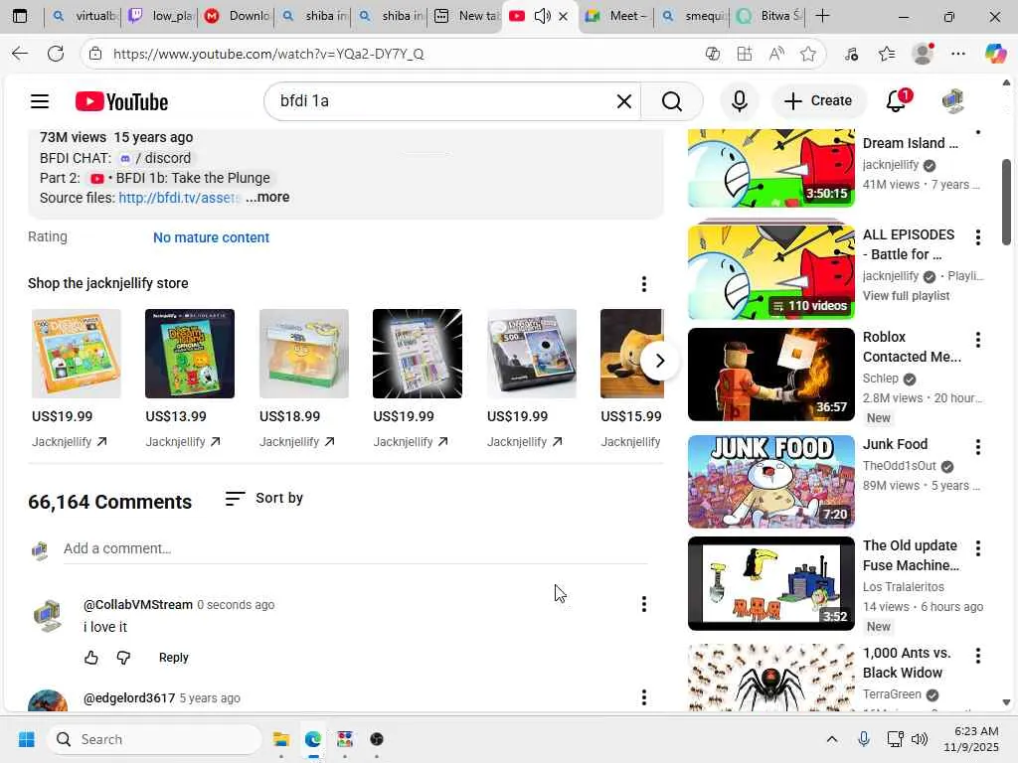
Task: Open the YouTube account avatar menu
Action: [952, 101]
